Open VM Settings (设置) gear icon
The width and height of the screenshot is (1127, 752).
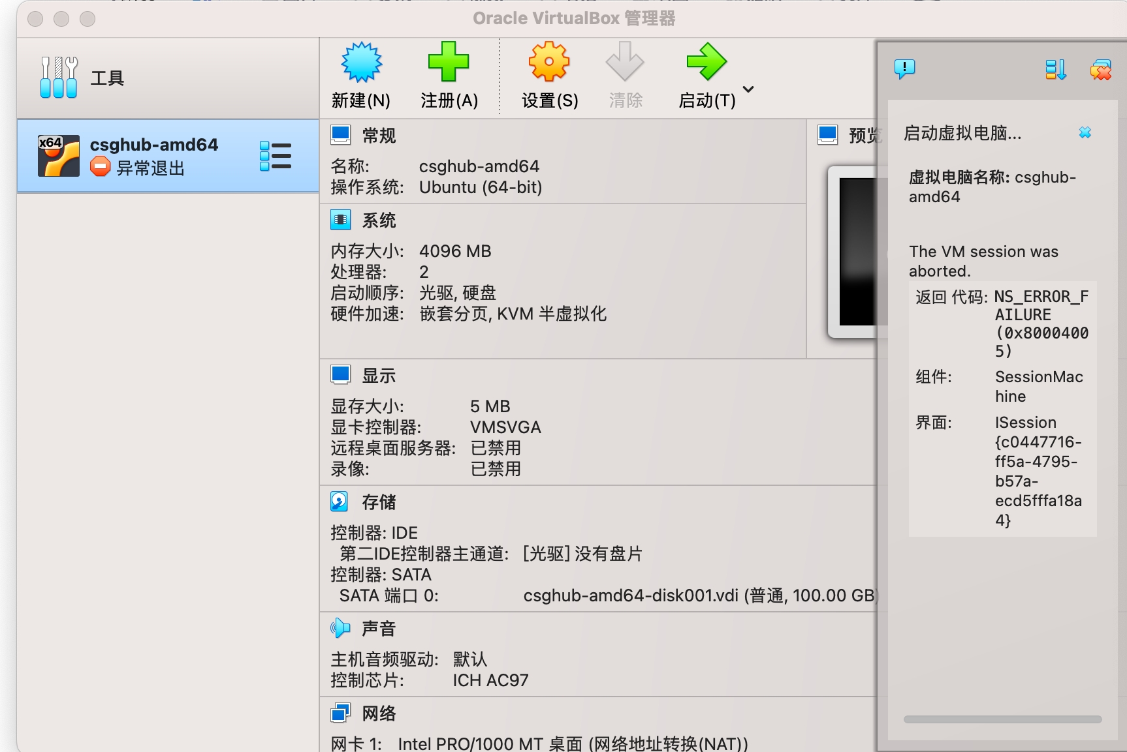tap(549, 63)
